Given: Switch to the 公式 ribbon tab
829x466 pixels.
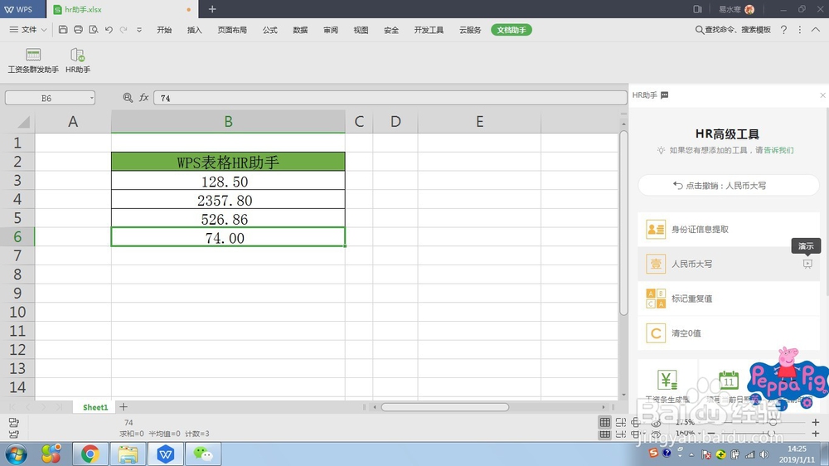Looking at the screenshot, I should [x=270, y=30].
